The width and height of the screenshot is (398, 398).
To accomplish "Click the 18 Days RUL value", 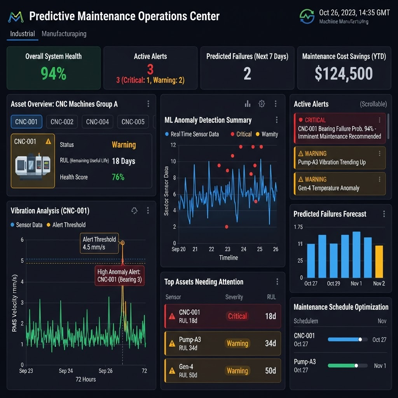I will 124,161.
